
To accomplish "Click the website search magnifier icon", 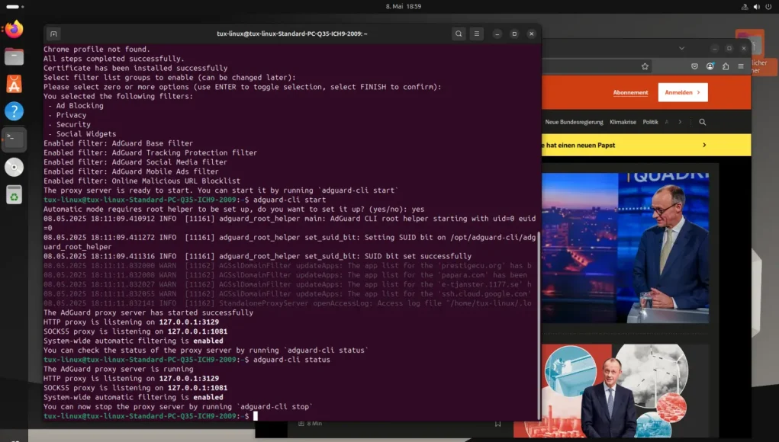I will tap(703, 122).
